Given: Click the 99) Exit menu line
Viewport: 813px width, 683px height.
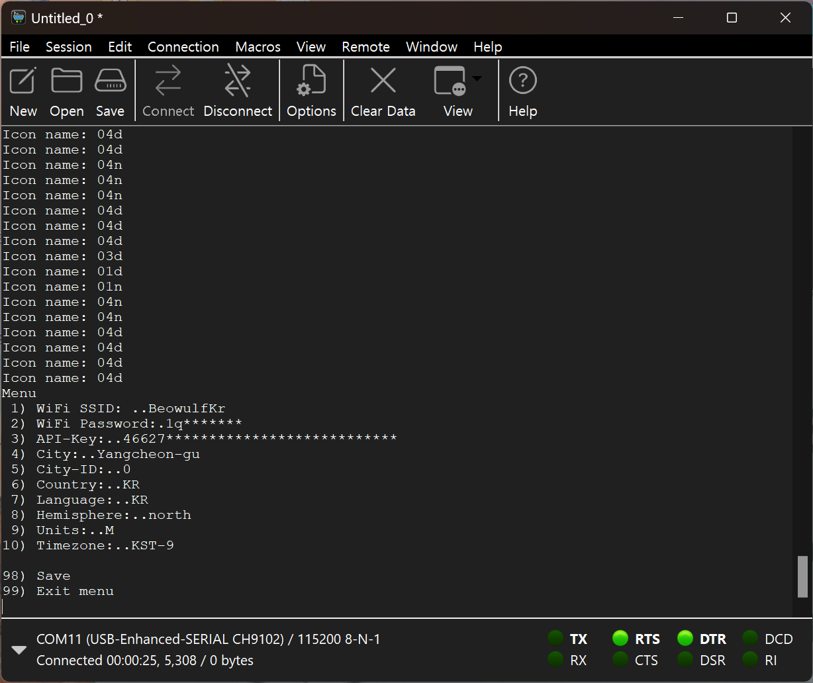Looking at the screenshot, I should point(58,591).
